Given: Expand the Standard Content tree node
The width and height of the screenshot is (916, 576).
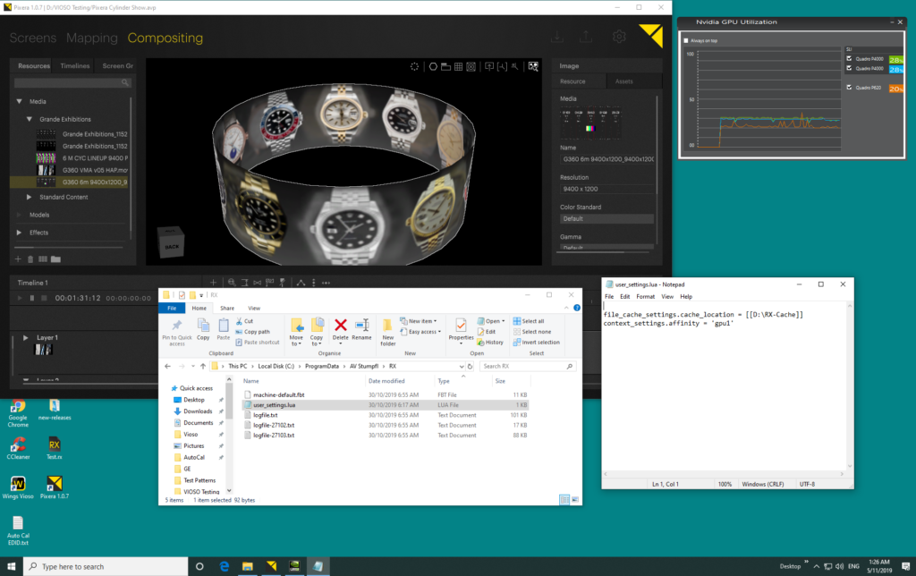Looking at the screenshot, I should pos(29,197).
